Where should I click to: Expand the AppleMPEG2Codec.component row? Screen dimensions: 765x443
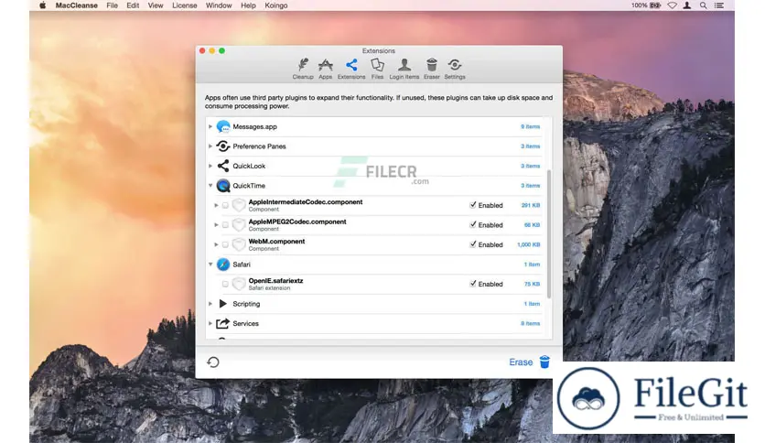click(216, 225)
